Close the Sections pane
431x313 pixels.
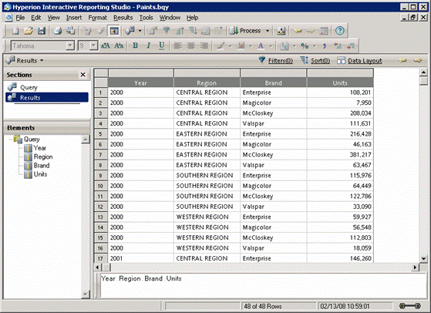tap(82, 75)
